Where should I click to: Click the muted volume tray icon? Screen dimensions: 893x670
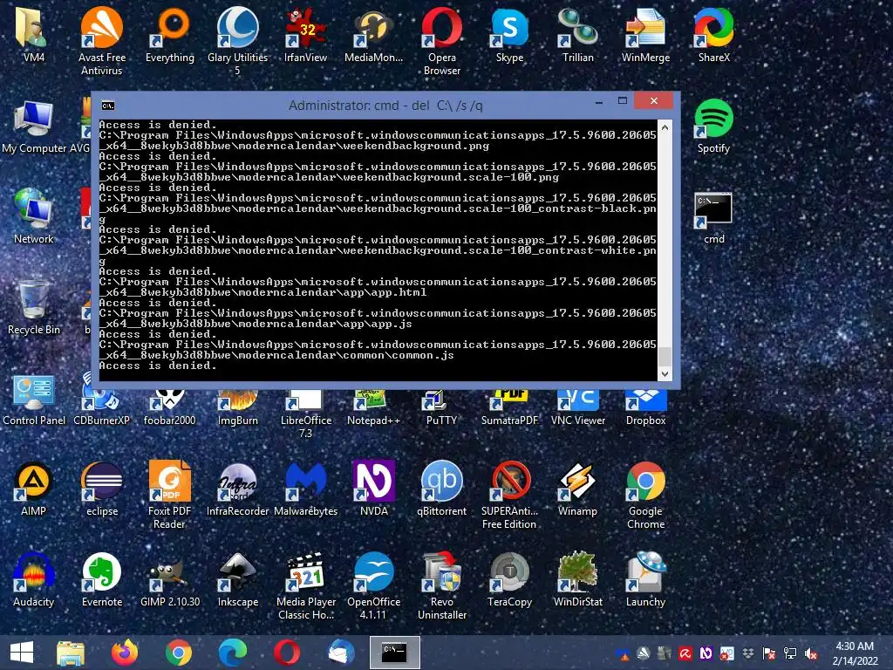point(811,654)
